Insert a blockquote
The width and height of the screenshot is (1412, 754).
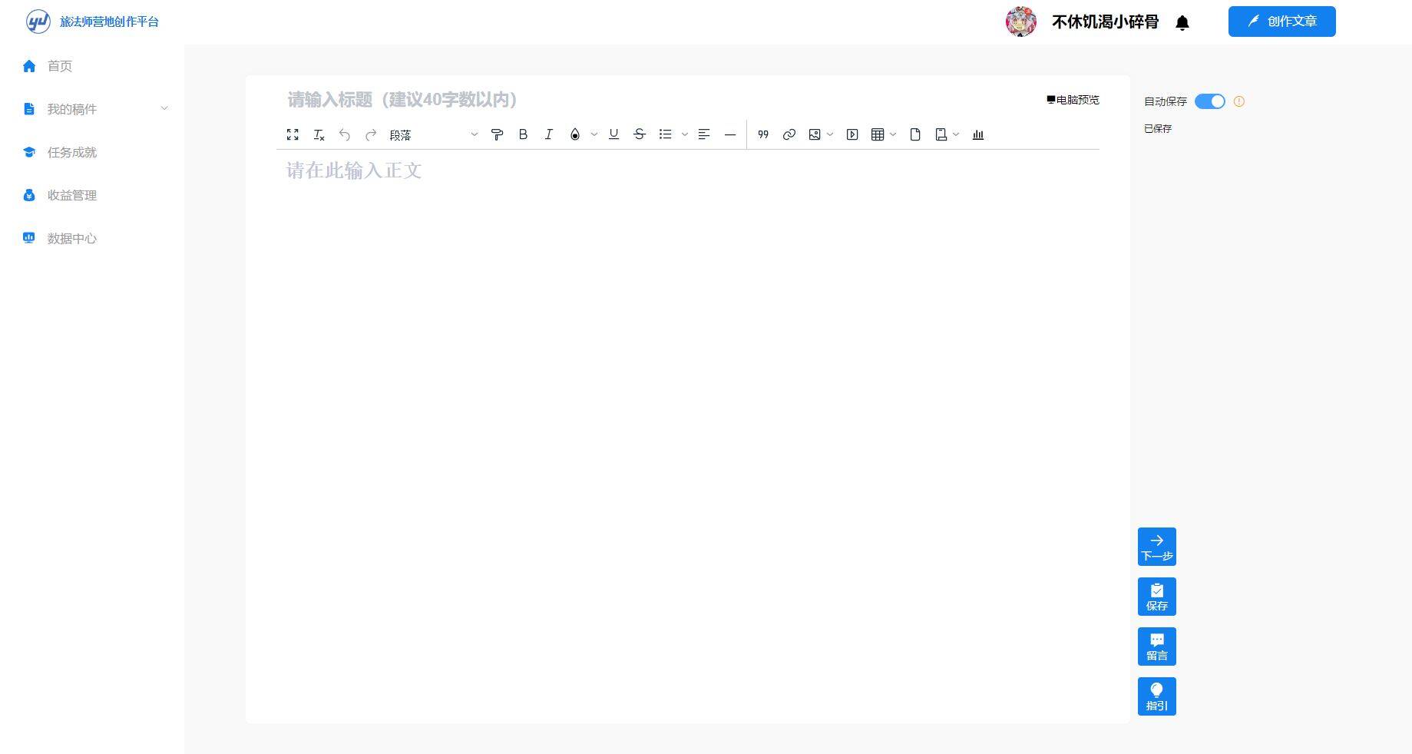(x=762, y=134)
